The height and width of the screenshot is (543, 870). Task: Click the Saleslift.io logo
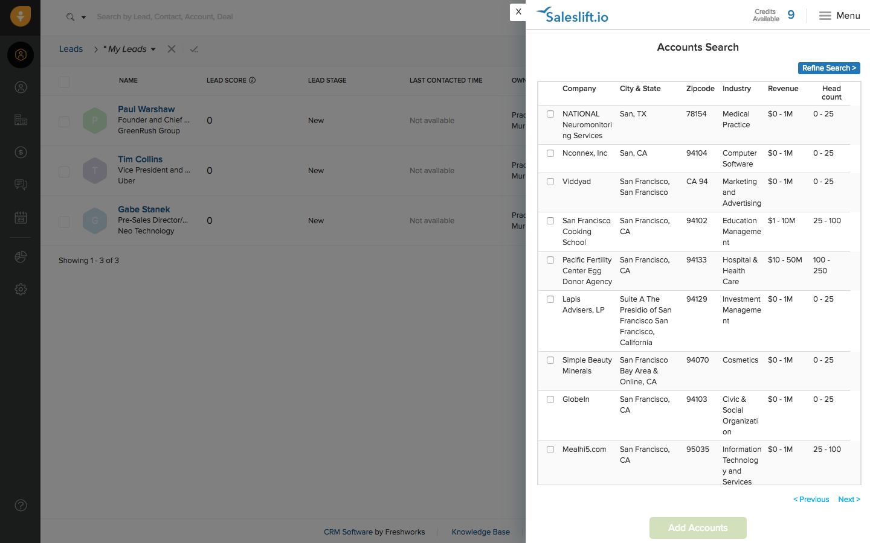572,15
